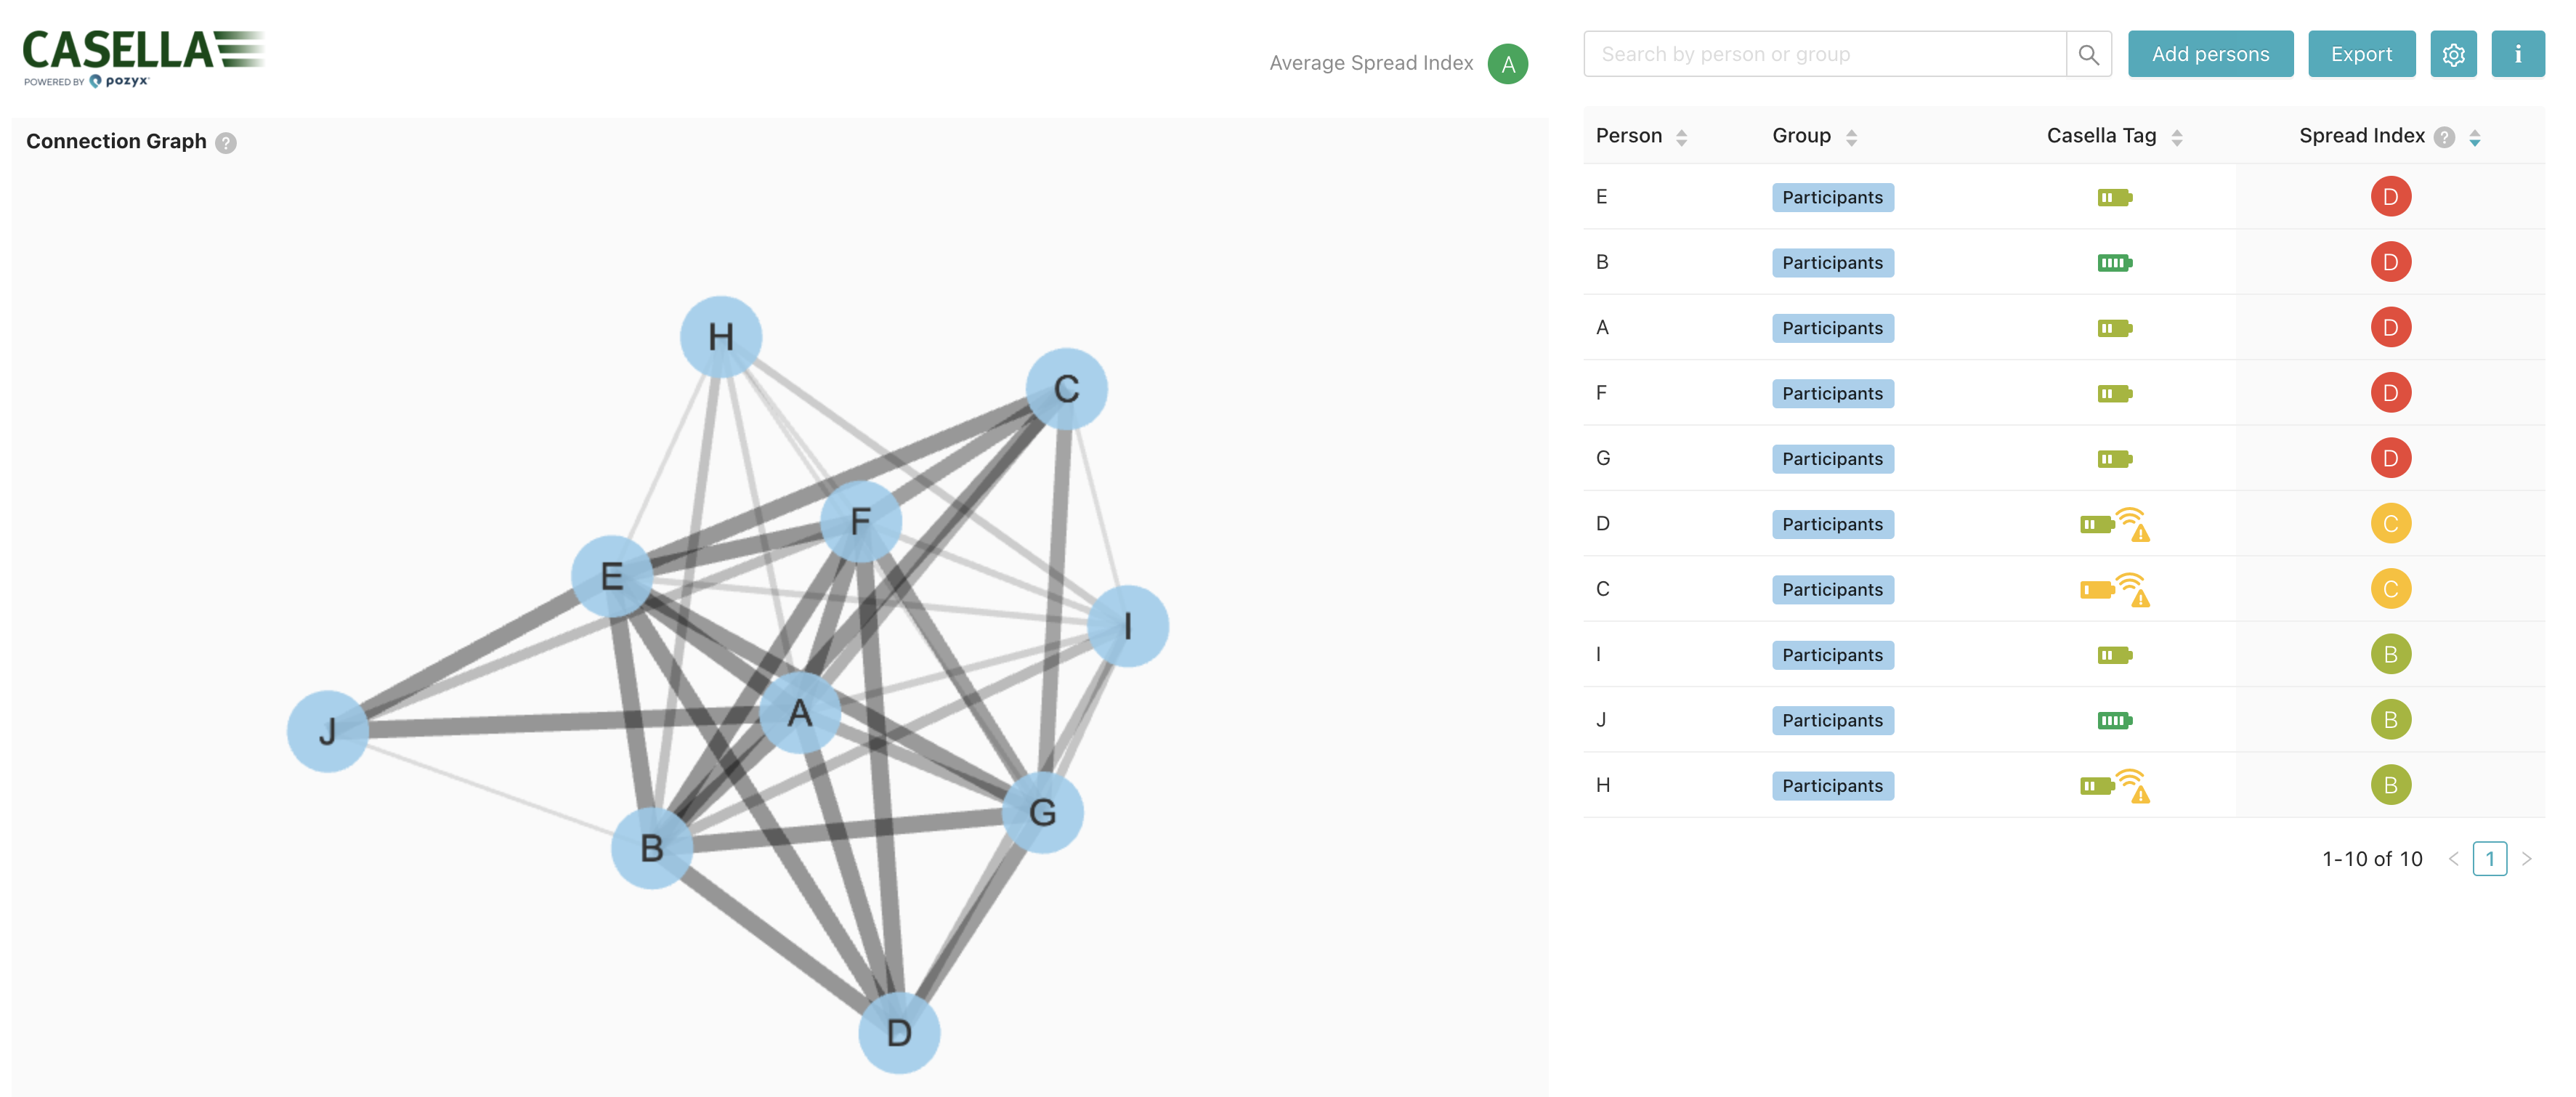
Task: Click the Spread Index column help icon
Action: click(2444, 136)
